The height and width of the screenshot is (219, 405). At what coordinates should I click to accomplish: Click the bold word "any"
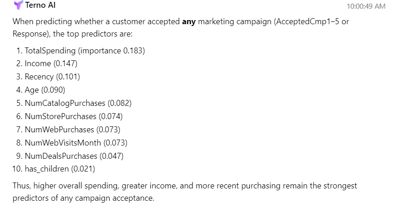tap(189, 21)
